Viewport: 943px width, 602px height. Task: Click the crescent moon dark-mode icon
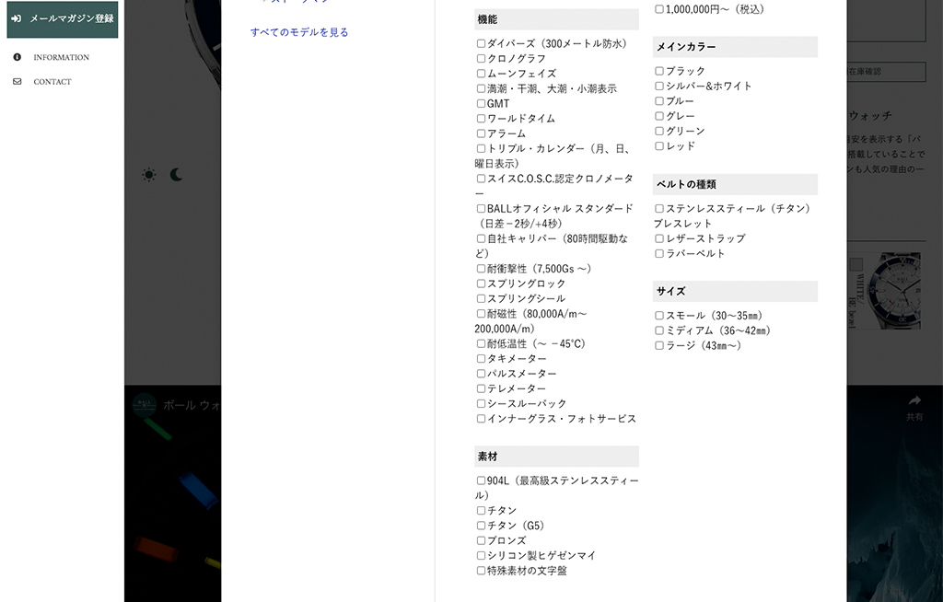pyautogui.click(x=176, y=175)
